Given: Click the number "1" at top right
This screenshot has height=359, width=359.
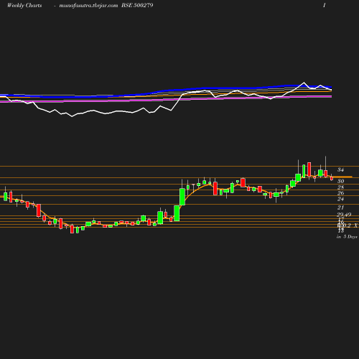Looking at the screenshot, I should [x=325, y=5].
